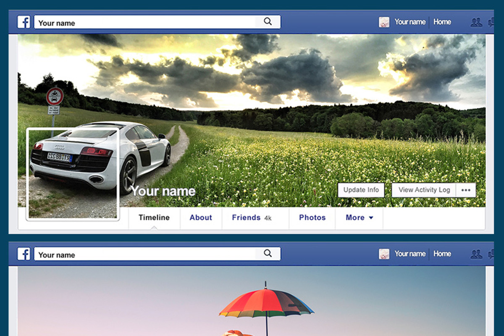Open friend requests icon in top header

click(x=476, y=22)
